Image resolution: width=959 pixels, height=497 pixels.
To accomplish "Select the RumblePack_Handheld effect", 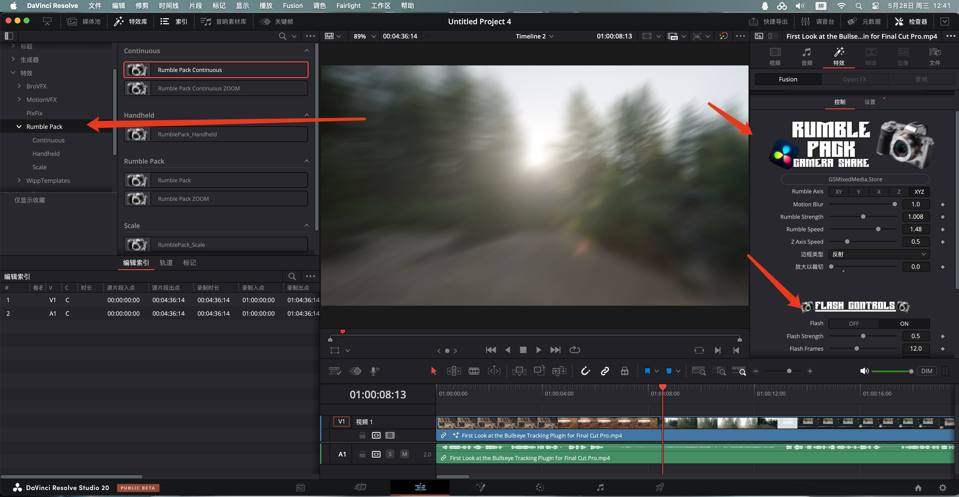I will pyautogui.click(x=216, y=134).
